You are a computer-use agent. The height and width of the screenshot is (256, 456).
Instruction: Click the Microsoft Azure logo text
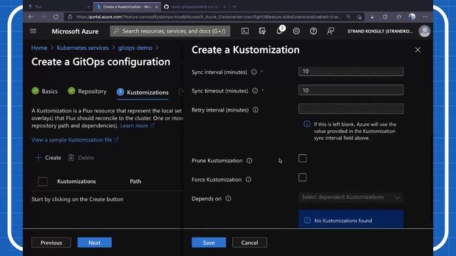coord(75,31)
